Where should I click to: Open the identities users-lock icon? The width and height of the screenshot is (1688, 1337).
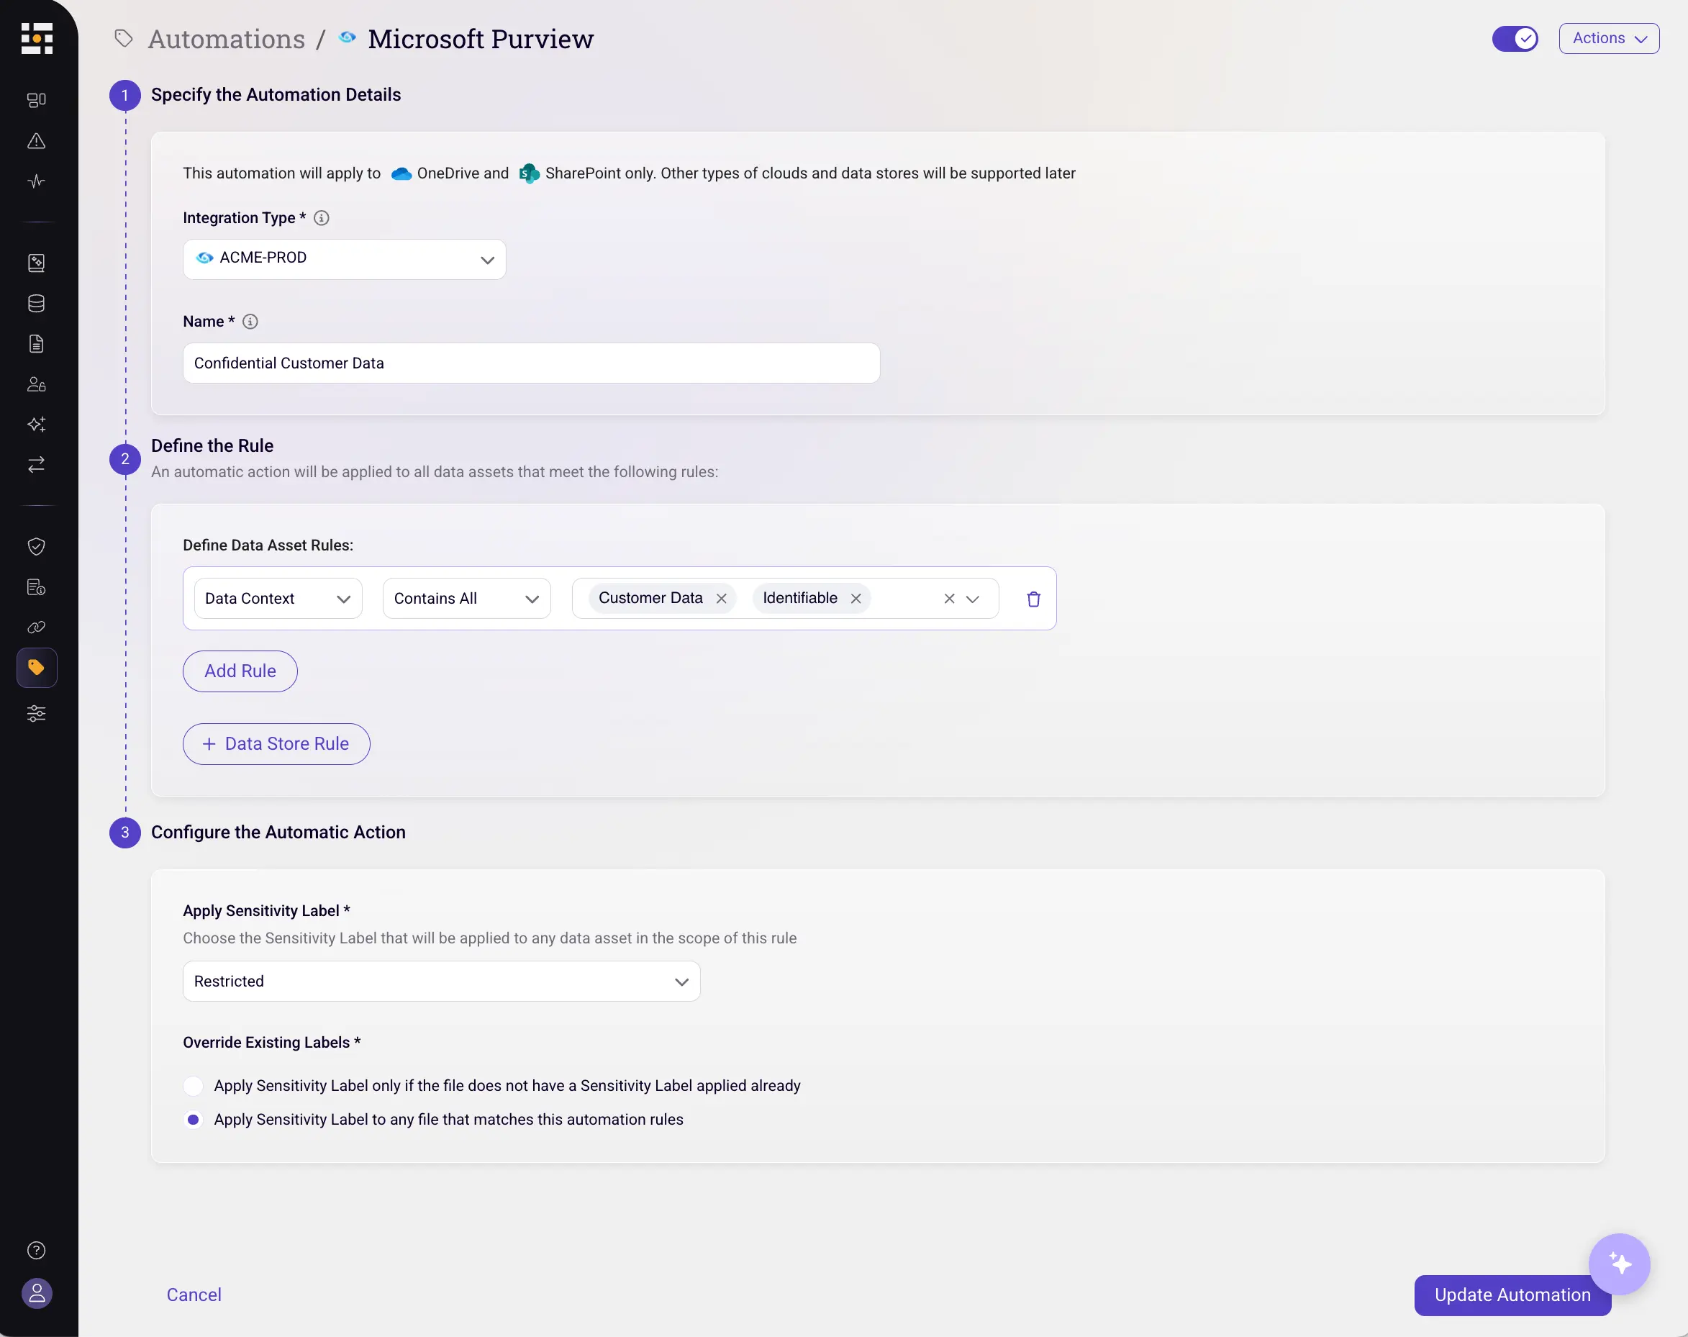pyautogui.click(x=37, y=384)
